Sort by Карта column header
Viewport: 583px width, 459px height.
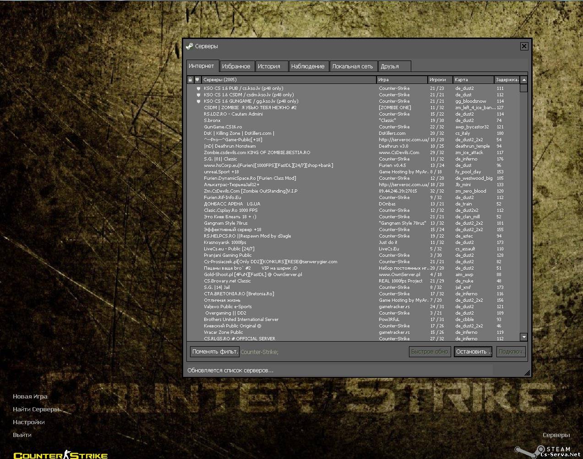click(474, 80)
